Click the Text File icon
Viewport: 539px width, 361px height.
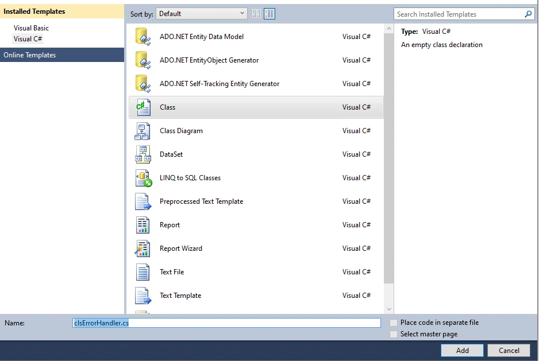point(143,272)
